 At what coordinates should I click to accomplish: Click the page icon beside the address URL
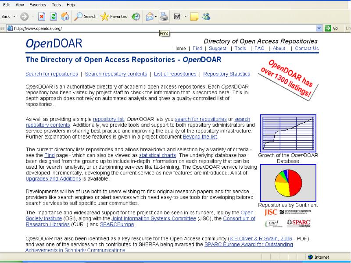(x=10, y=28)
